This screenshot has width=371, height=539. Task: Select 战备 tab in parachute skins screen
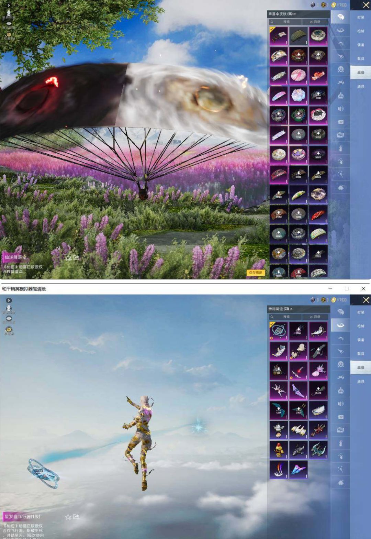(361, 73)
